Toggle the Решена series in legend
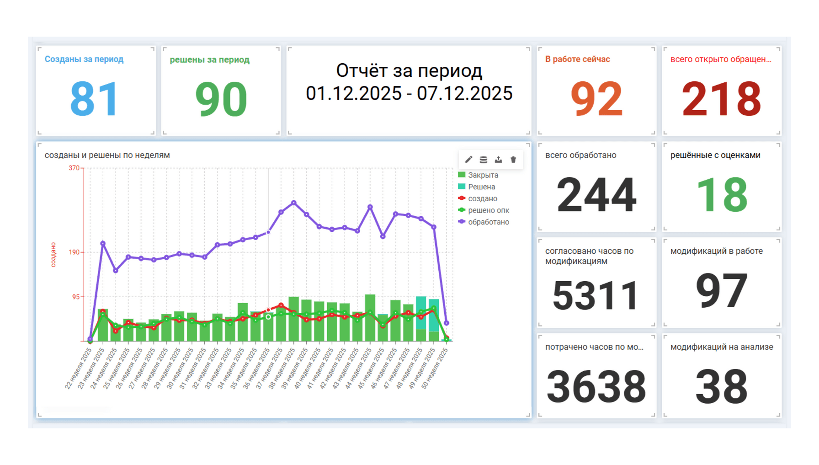This screenshot has height=465, width=819. tap(481, 187)
